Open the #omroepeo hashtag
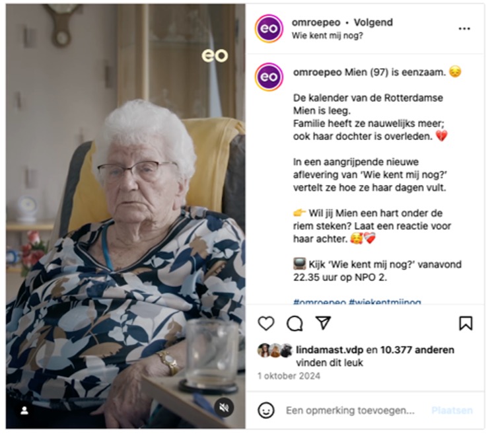The image size is (496, 436). 320,301
